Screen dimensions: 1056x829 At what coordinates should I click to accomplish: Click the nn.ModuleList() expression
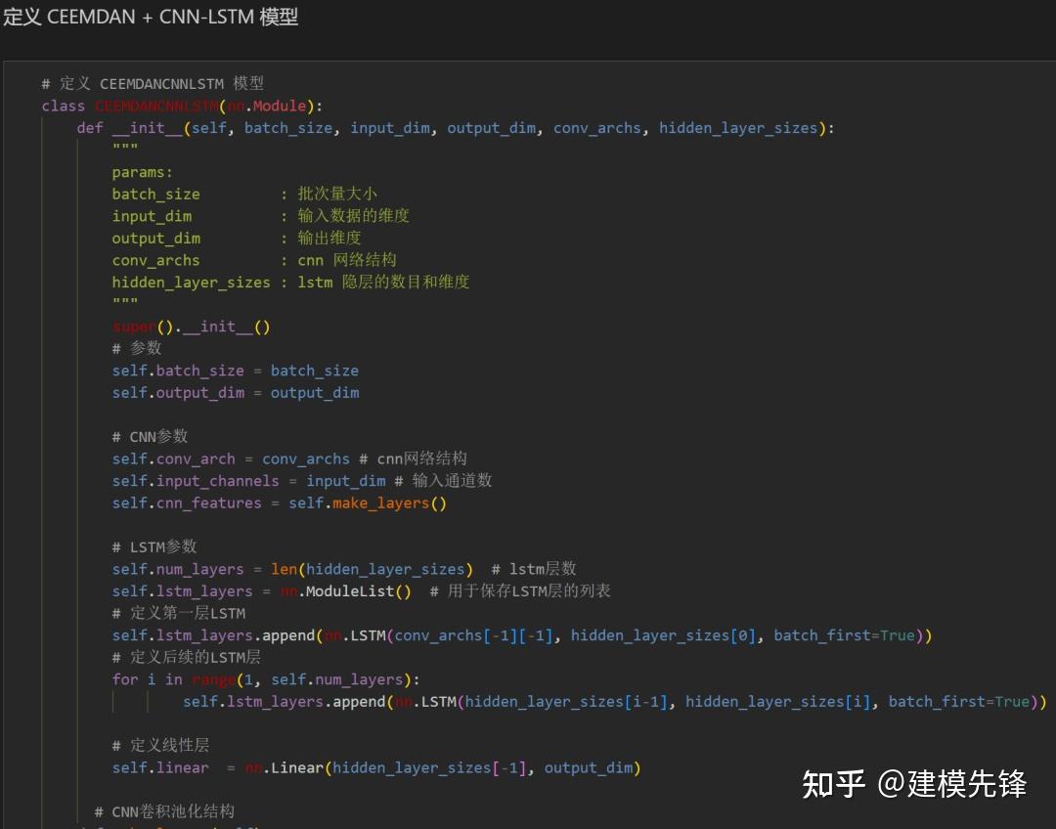343,590
